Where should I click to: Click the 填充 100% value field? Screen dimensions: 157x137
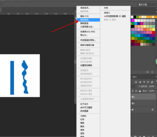[152, 91]
